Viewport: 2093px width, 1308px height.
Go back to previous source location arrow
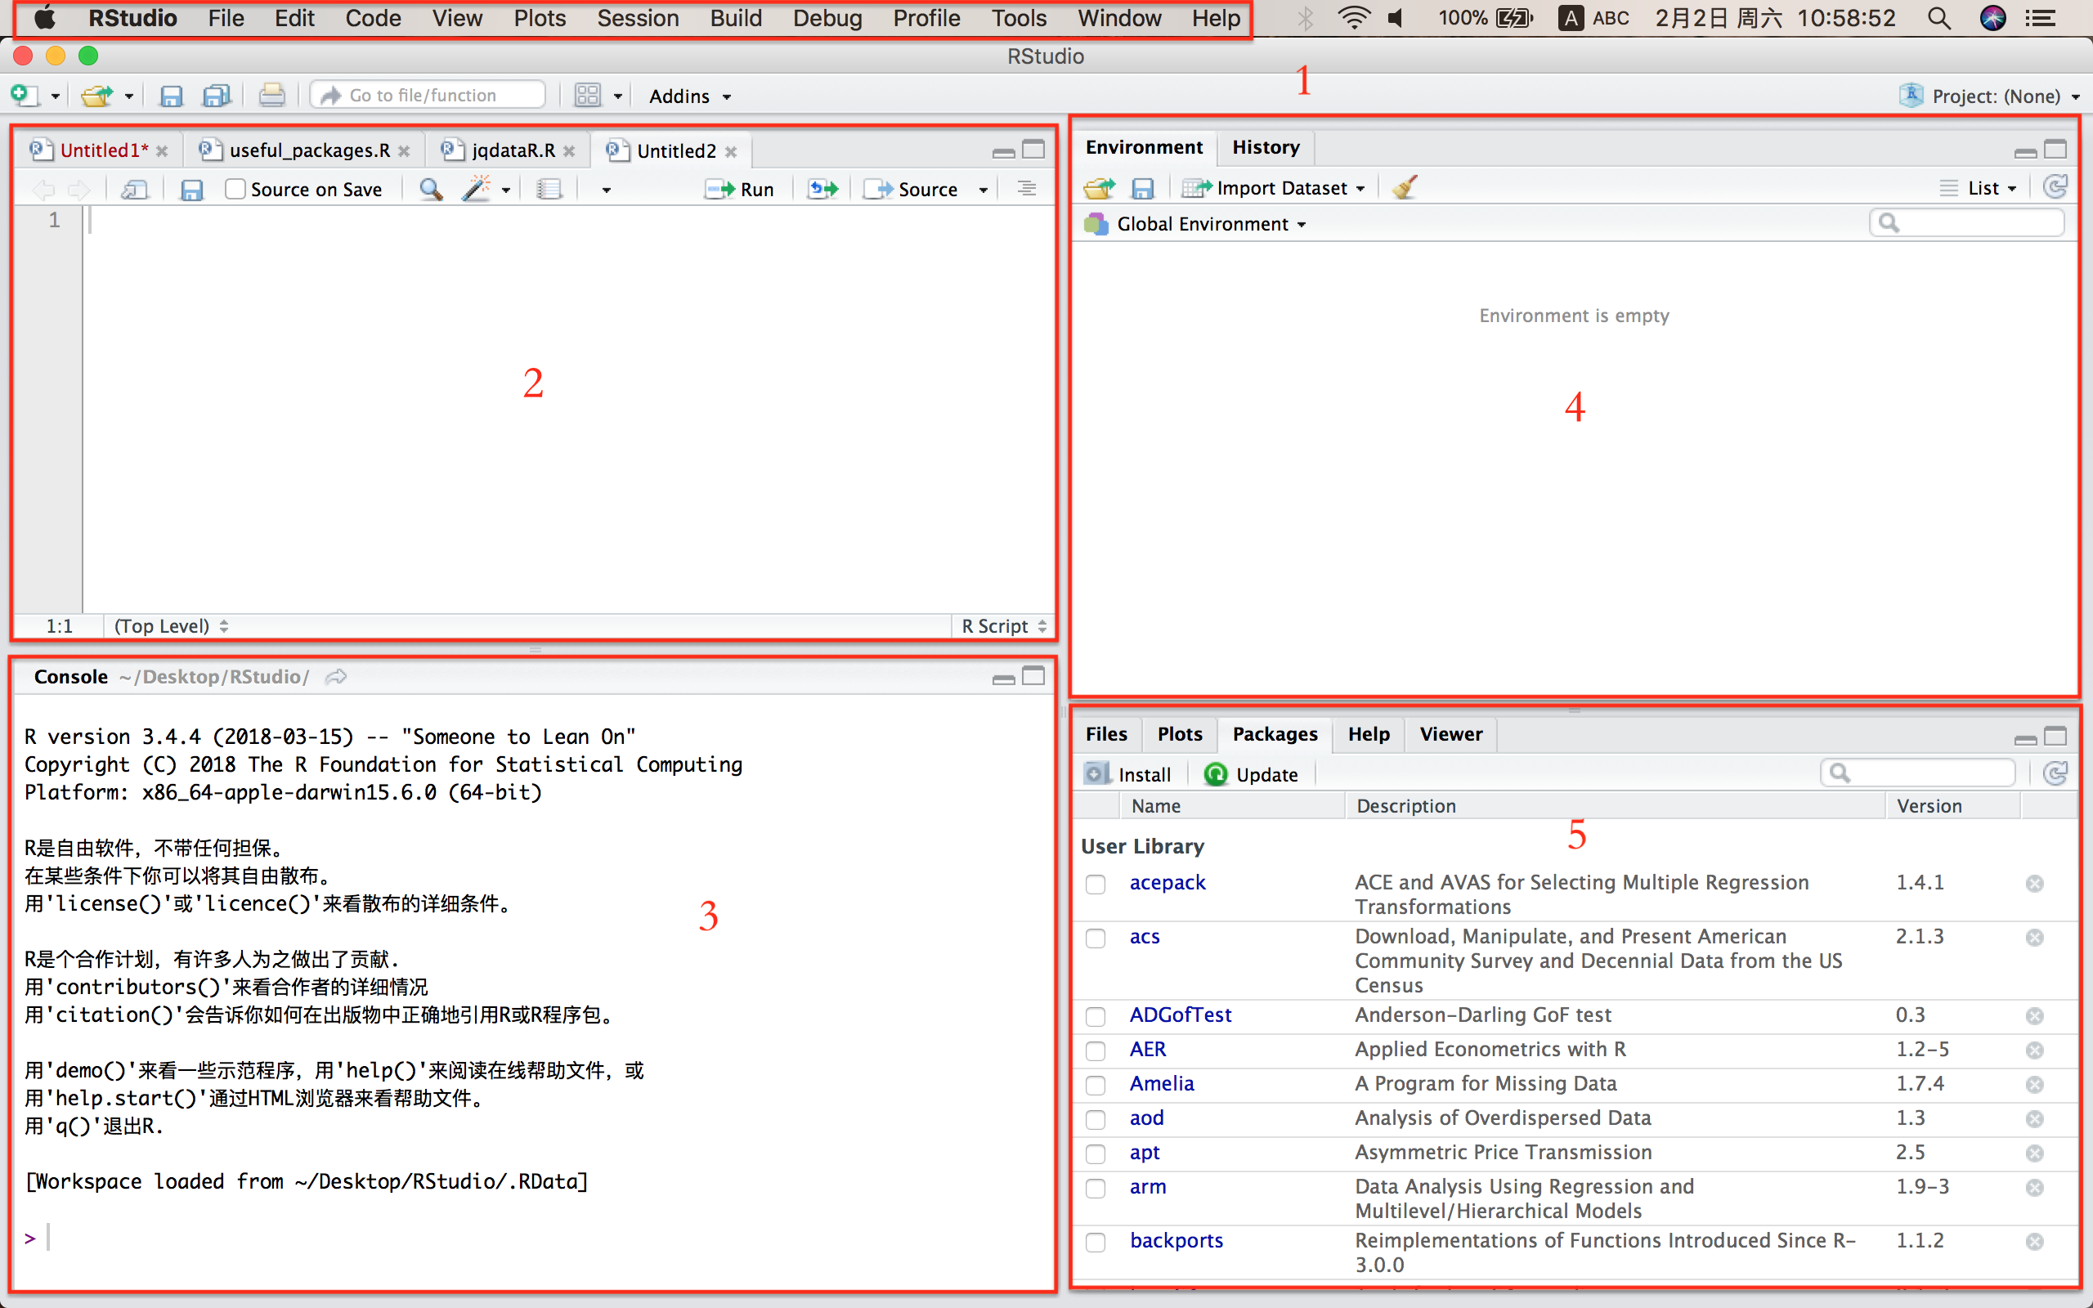43,190
